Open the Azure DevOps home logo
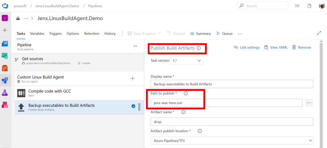Image resolution: width=327 pixels, height=148 pixels. click(x=5, y=6)
